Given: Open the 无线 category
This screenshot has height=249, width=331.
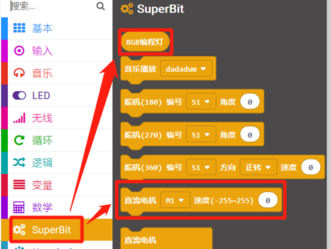Looking at the screenshot, I should click(57, 118).
